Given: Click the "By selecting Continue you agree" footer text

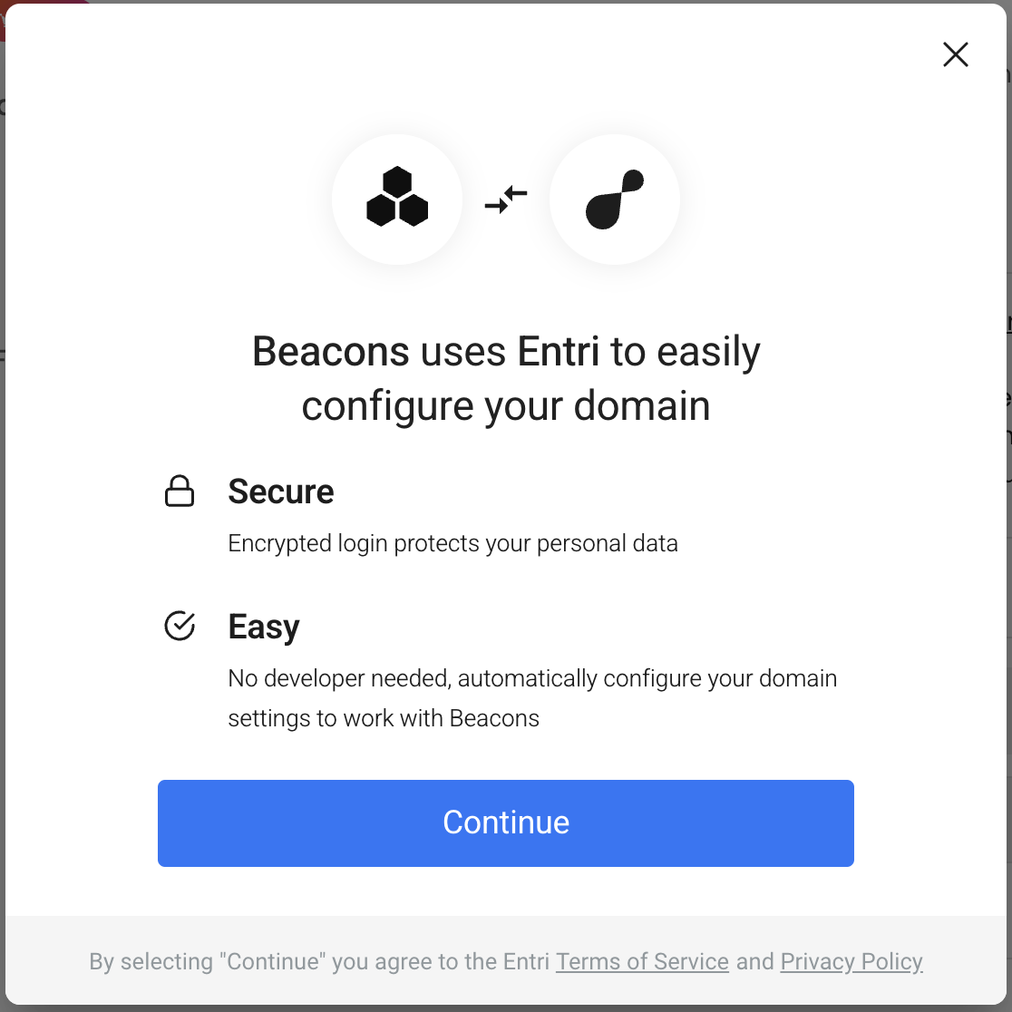Looking at the screenshot, I should pos(319,961).
